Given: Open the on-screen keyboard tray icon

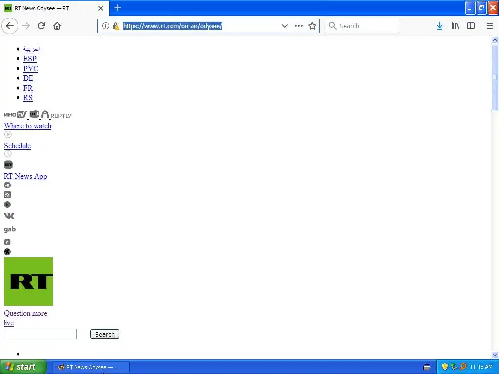Looking at the screenshot, I should click(x=427, y=367).
